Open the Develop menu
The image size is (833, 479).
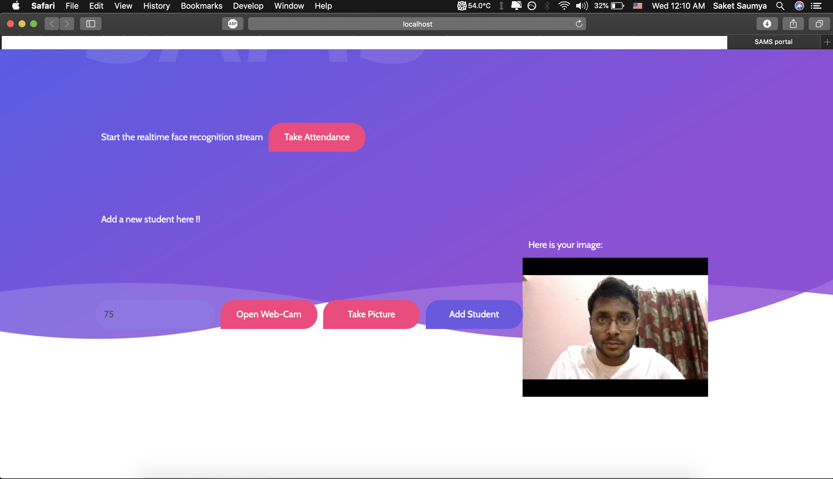click(248, 6)
